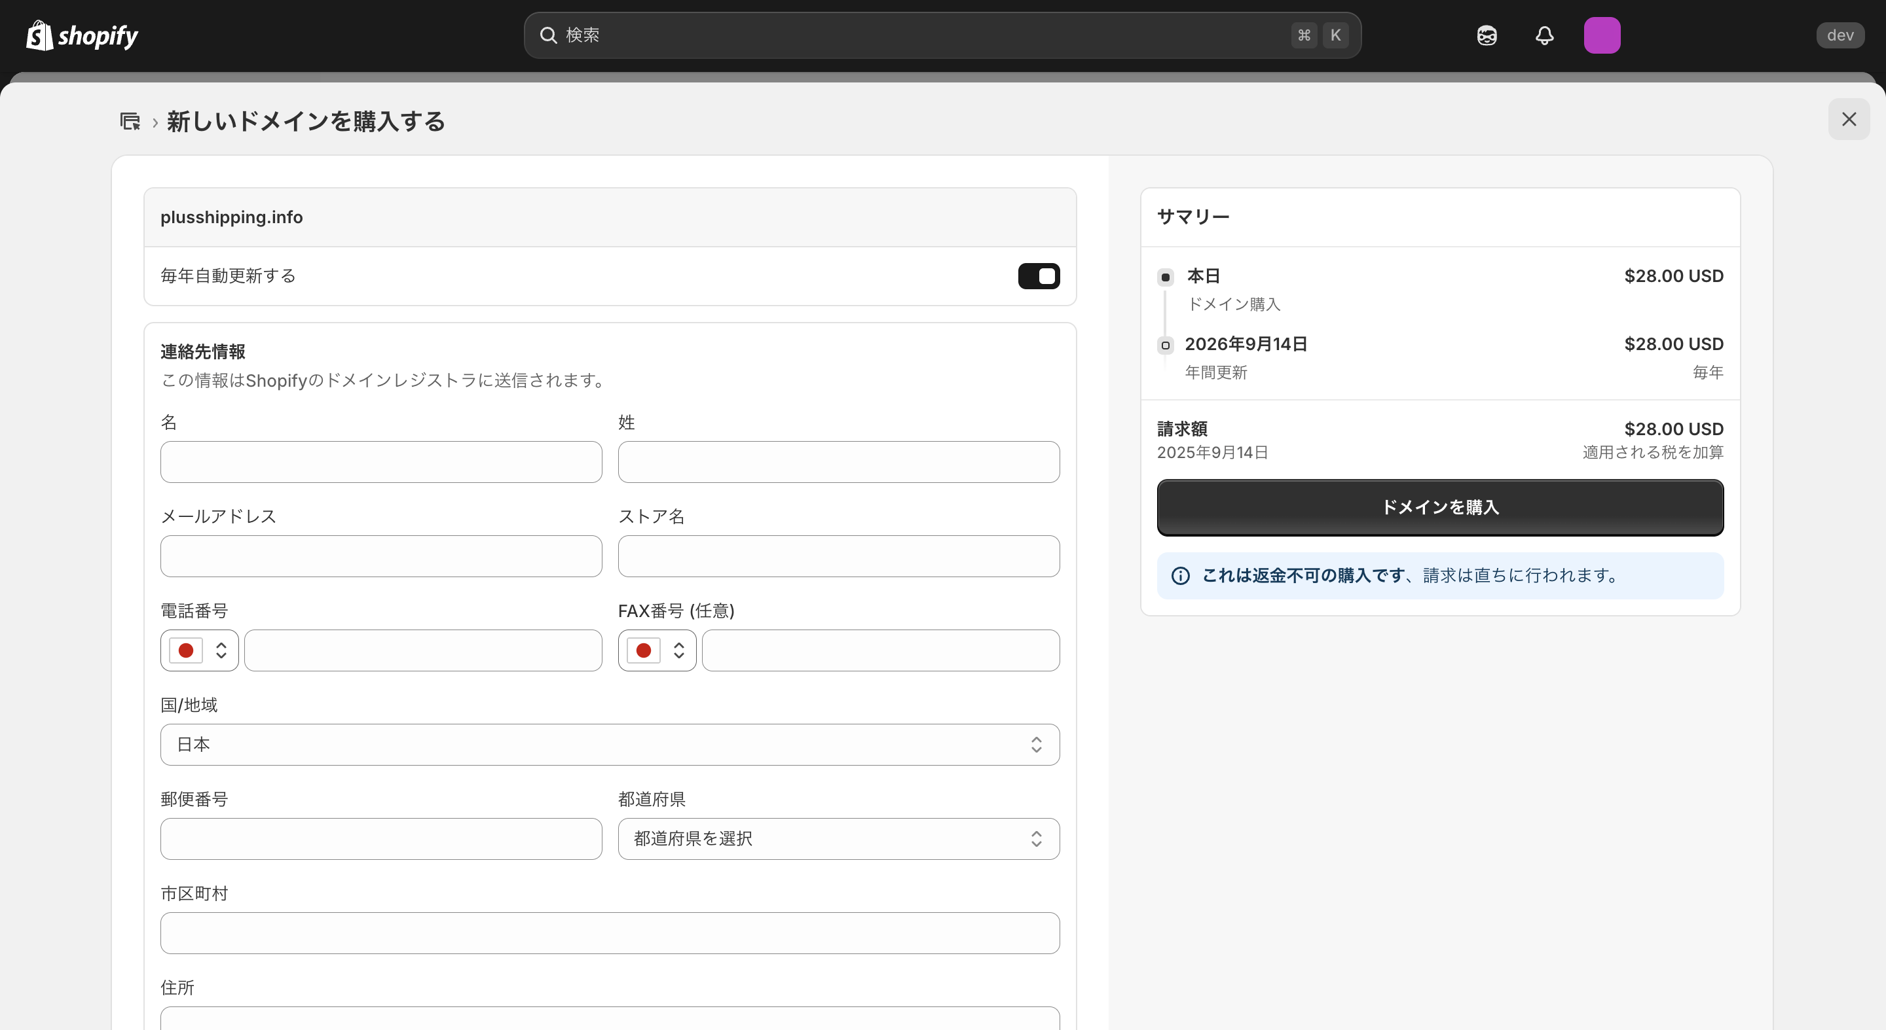Screen dimensions: 1886x1030
Task: Click the FAX番号 number input
Action: pyautogui.click(x=881, y=650)
